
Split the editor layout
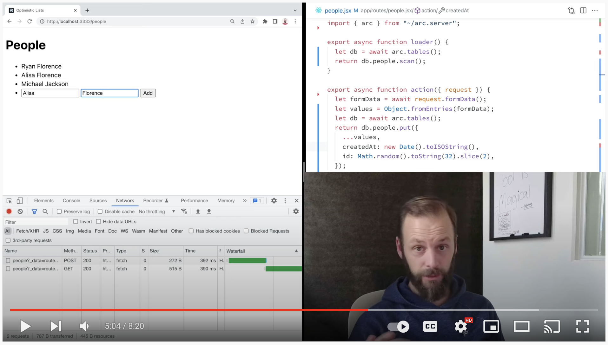[583, 10]
